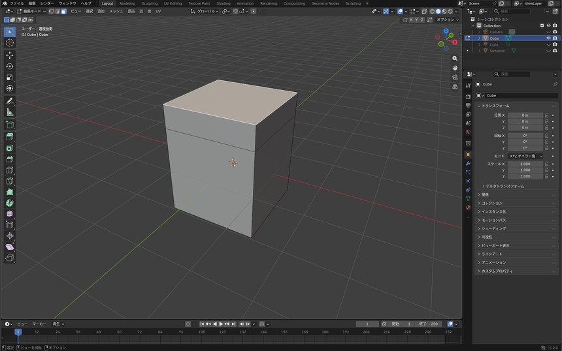Open the Modifier properties wrench tab

click(468, 164)
